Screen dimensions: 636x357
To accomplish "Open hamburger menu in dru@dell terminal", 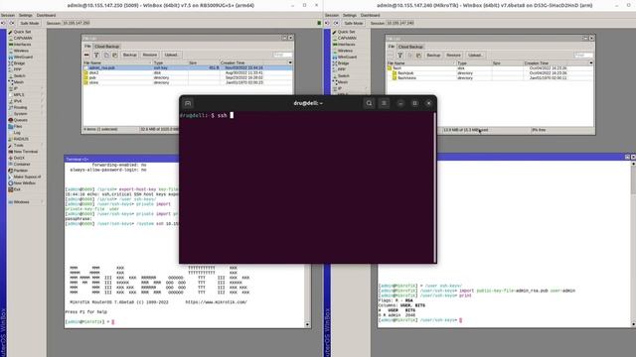I will 384,103.
